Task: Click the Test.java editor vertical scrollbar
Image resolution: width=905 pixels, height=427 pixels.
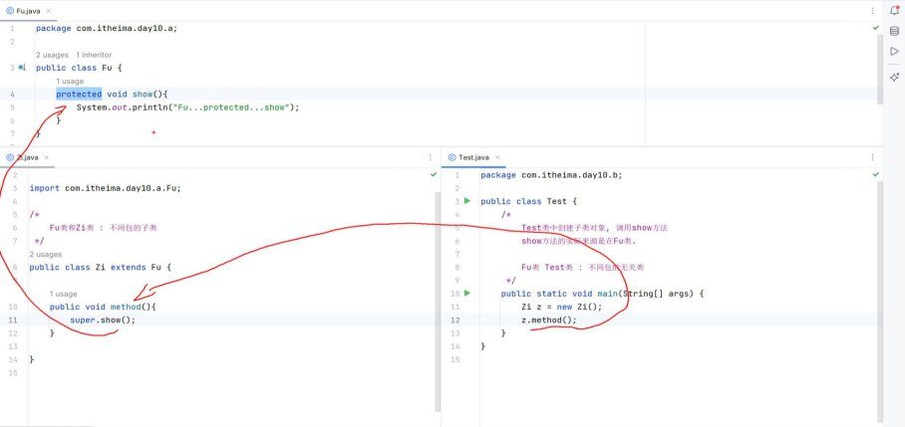Action: coord(880,301)
